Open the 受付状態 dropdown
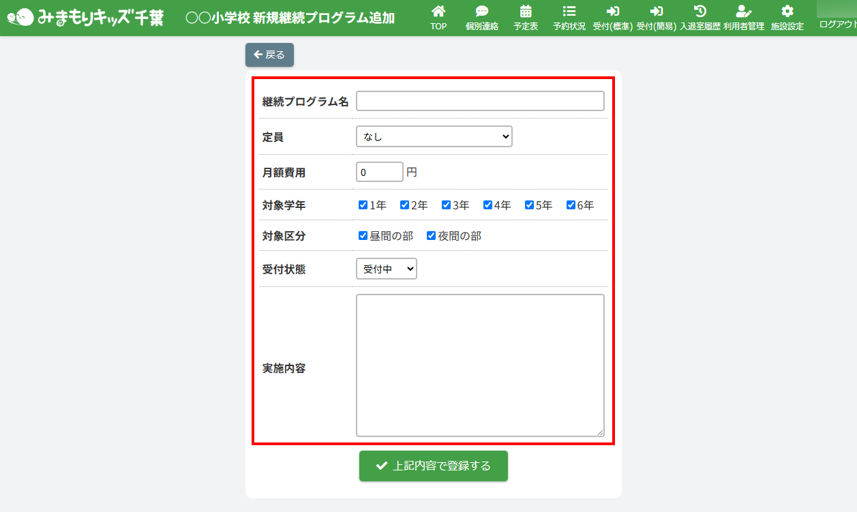The height and width of the screenshot is (512, 857). pyautogui.click(x=386, y=269)
